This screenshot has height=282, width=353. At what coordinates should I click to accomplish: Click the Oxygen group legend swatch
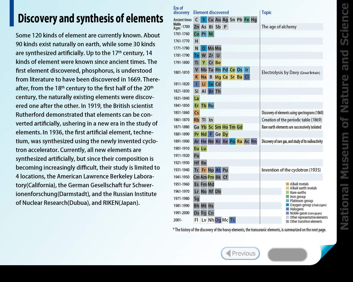(288, 205)
